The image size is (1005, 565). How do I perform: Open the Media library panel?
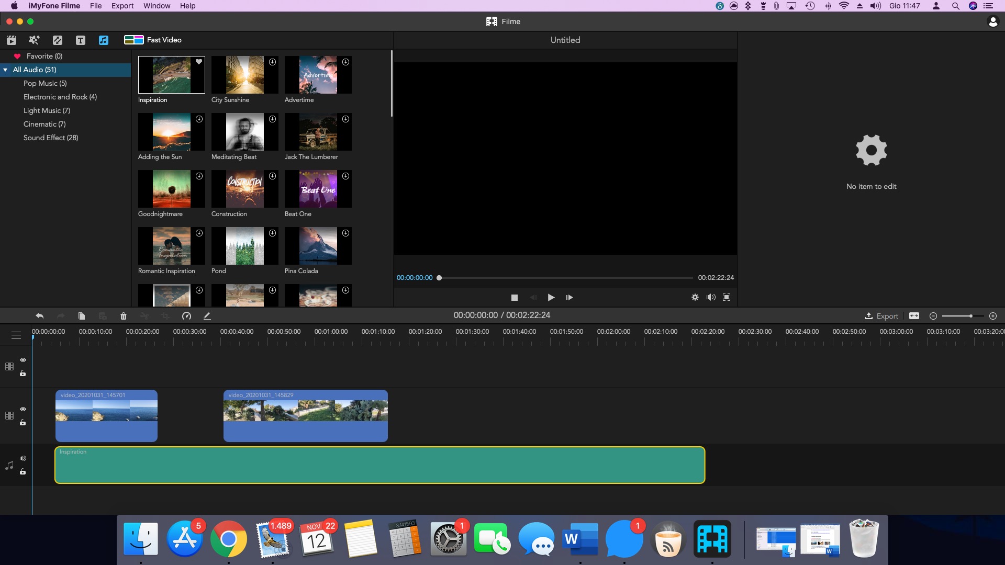point(11,40)
